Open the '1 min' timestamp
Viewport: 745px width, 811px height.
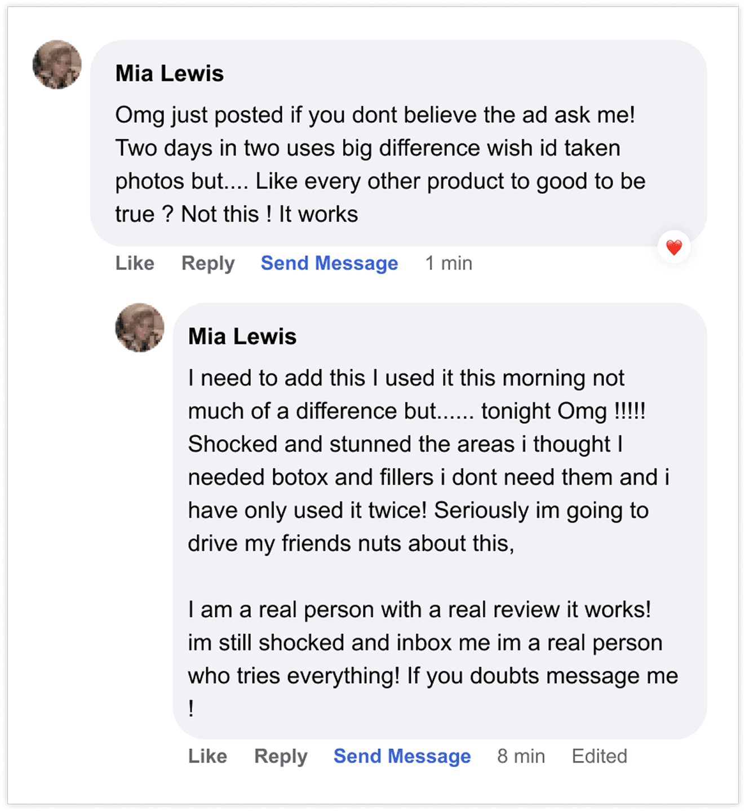pos(449,263)
